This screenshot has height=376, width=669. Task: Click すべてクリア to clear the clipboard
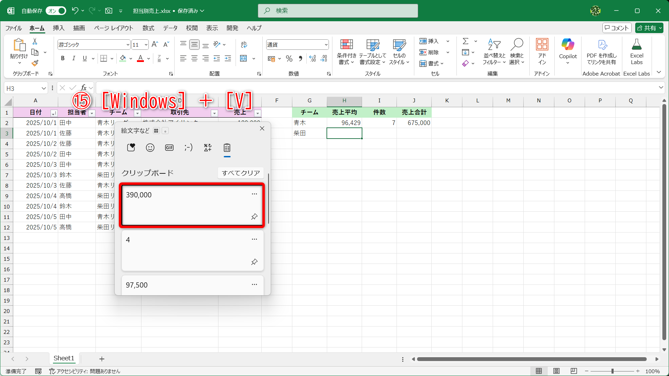[240, 173]
